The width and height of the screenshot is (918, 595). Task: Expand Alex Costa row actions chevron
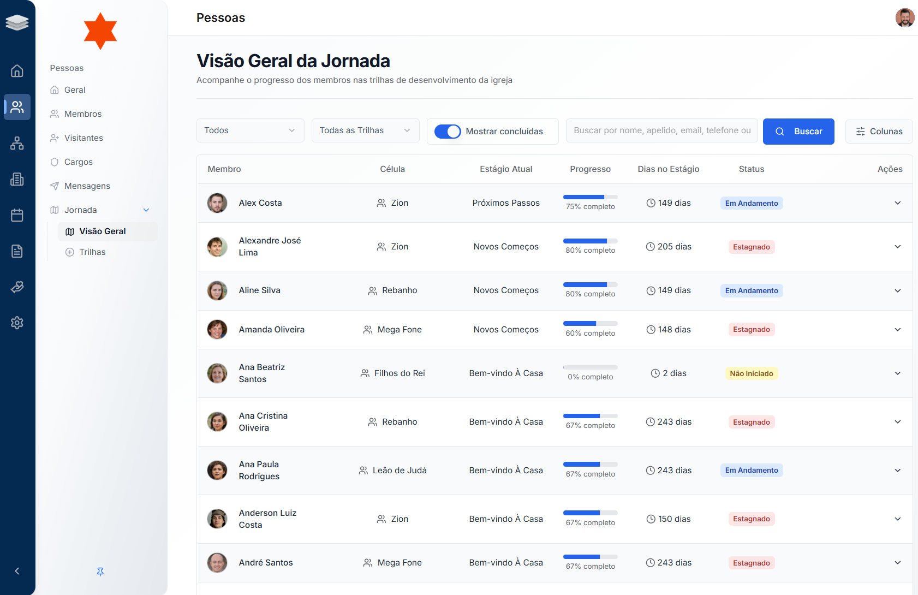point(897,203)
